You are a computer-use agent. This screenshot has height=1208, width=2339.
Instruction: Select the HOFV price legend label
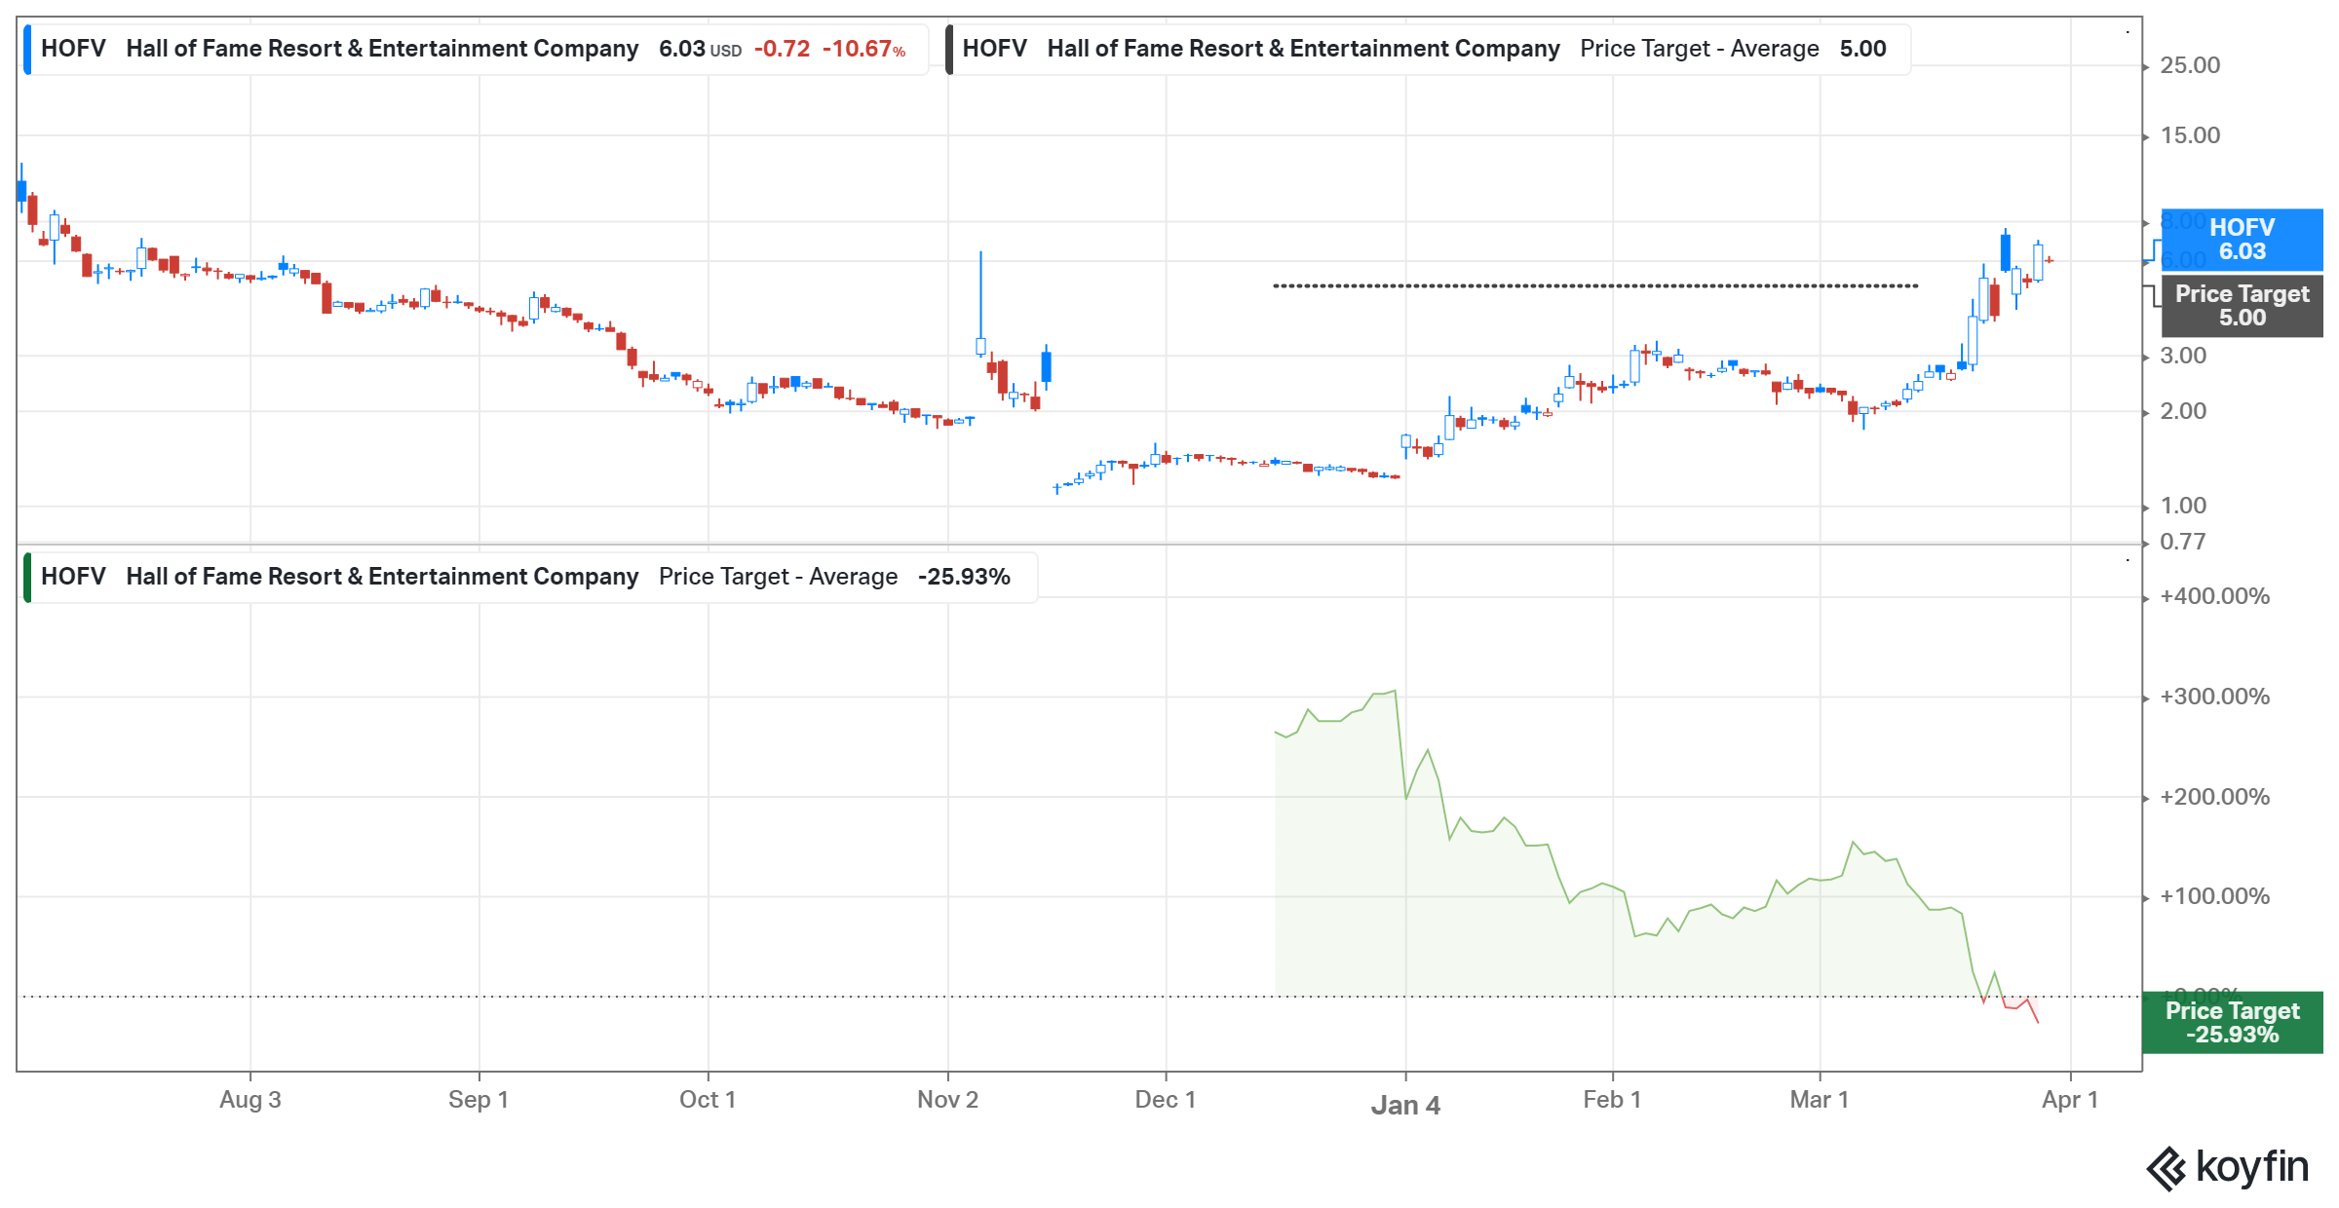coord(476,49)
